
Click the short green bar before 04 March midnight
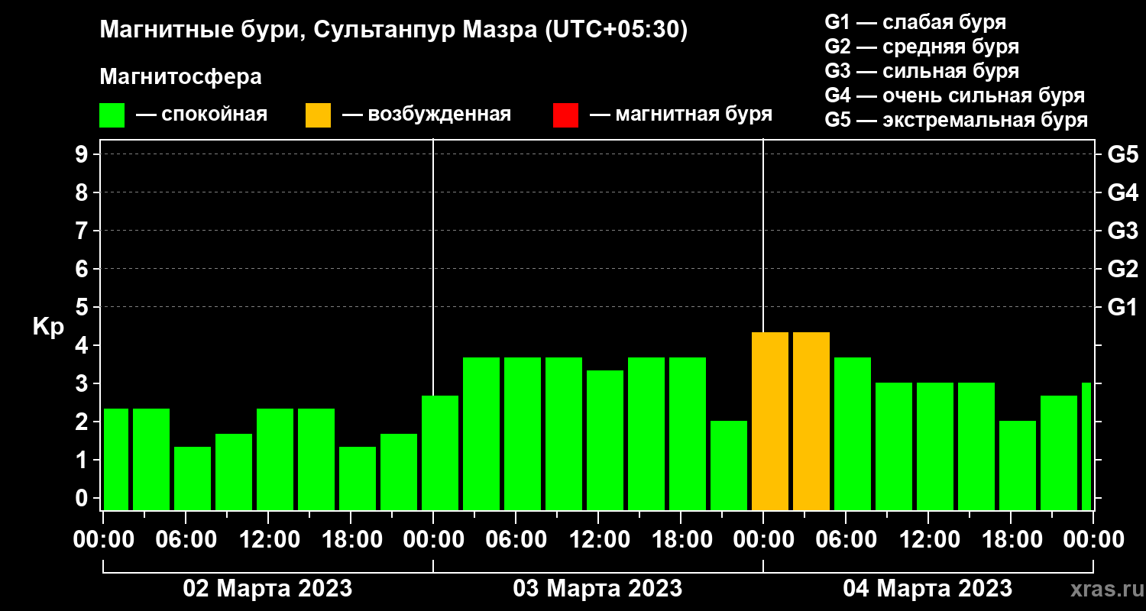[728, 465]
